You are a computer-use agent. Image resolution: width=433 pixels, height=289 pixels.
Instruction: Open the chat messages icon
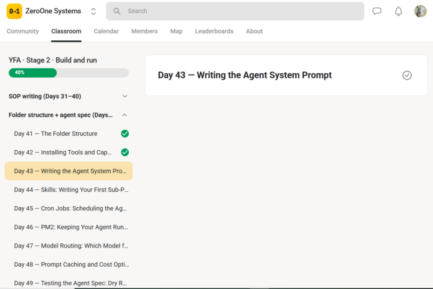[x=376, y=11]
